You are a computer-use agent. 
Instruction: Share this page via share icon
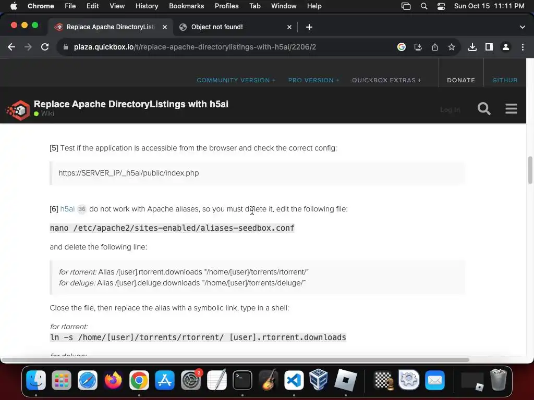pos(435,47)
